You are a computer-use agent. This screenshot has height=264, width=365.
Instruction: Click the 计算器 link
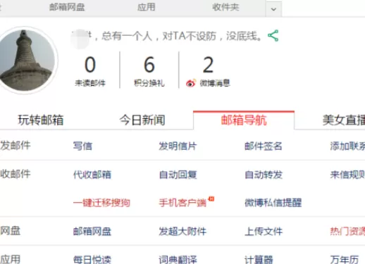[259, 260]
